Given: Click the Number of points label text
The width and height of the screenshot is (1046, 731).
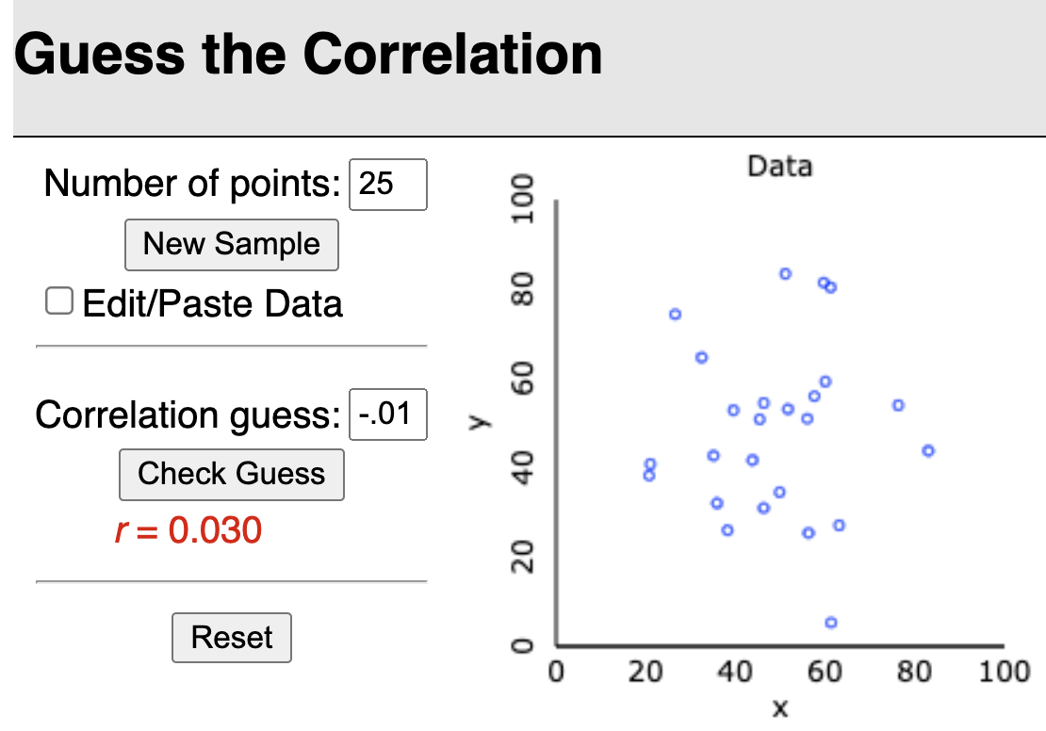Looking at the screenshot, I should click(x=191, y=184).
